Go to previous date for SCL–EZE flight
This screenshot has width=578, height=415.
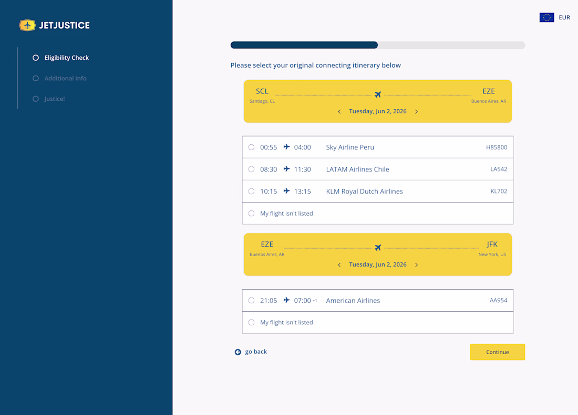339,111
